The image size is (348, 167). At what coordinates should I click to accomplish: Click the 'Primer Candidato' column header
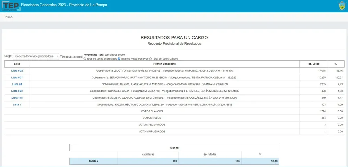point(165,64)
